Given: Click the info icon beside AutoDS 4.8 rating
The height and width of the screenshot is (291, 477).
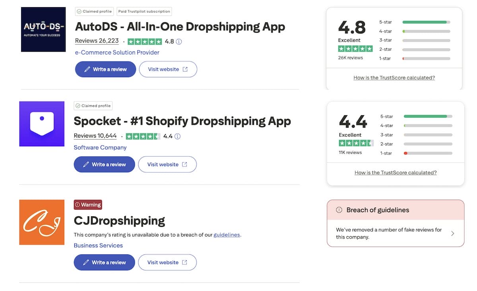Looking at the screenshot, I should tap(178, 41).
